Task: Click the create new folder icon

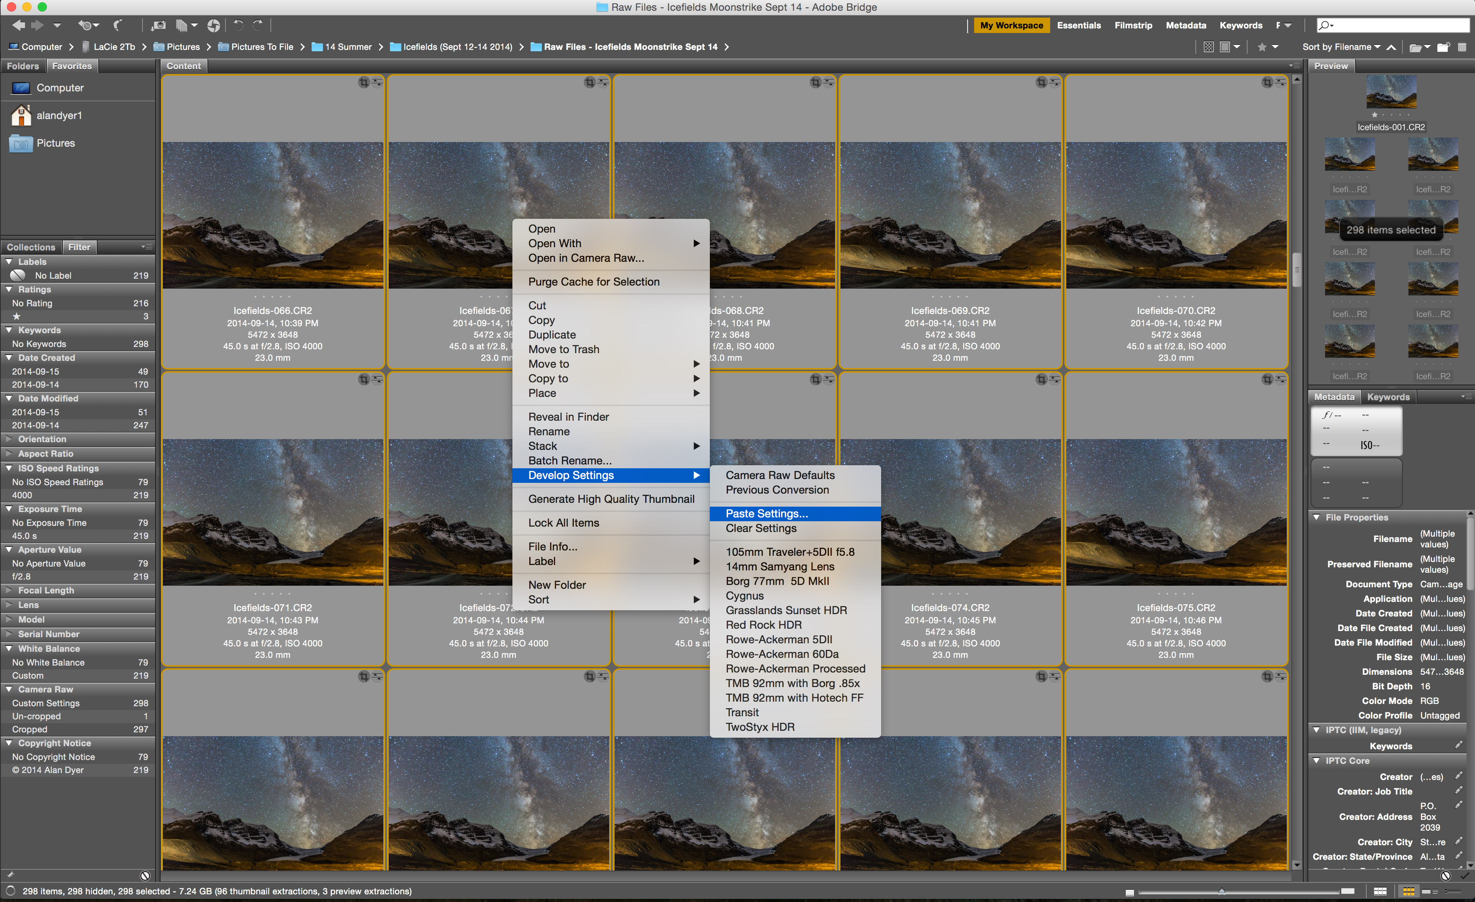Action: [1443, 47]
